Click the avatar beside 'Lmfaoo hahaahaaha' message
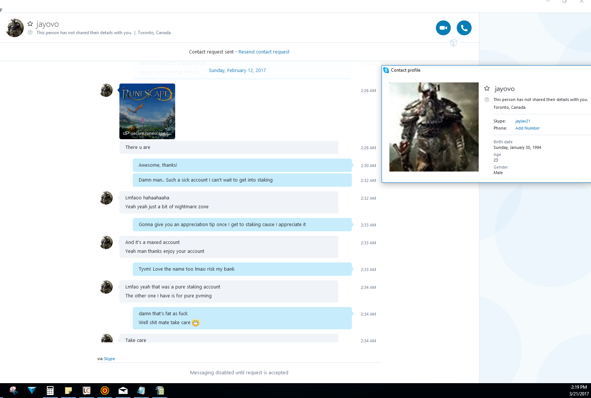The height and width of the screenshot is (398, 591). (106, 198)
